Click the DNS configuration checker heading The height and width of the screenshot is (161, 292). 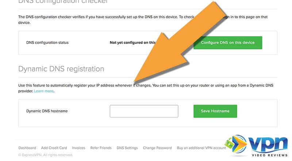coord(63,2)
